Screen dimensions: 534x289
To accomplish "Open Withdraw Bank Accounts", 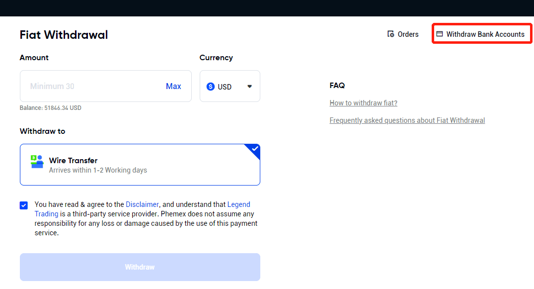I will [x=481, y=34].
